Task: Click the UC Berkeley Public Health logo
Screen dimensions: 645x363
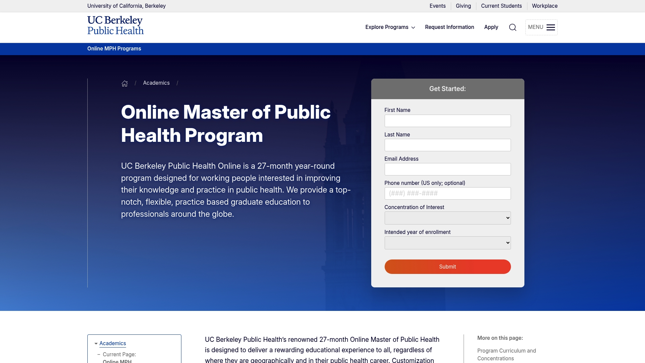Action: click(x=116, y=26)
